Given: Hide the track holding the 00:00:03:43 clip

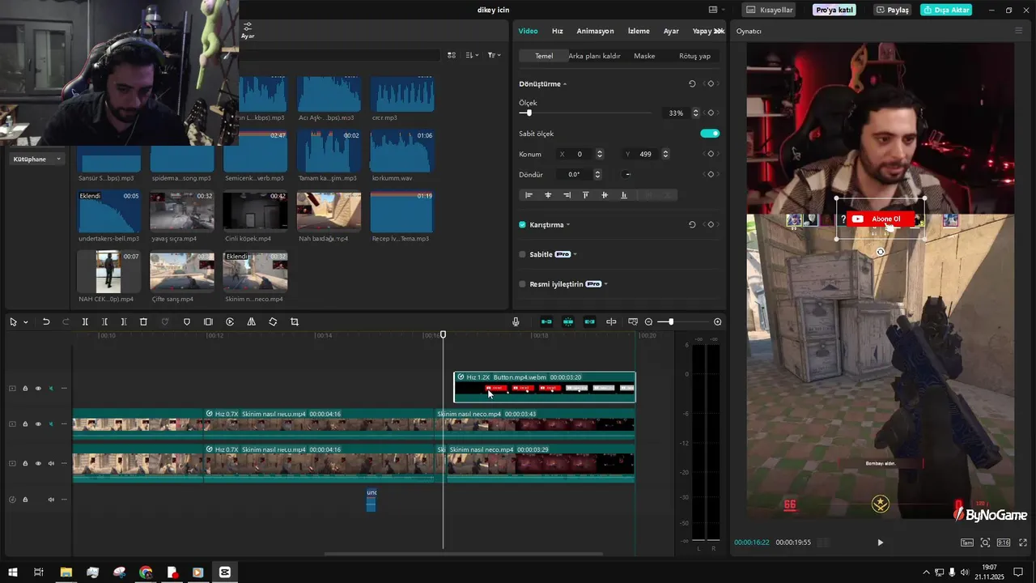Looking at the screenshot, I should [37, 423].
